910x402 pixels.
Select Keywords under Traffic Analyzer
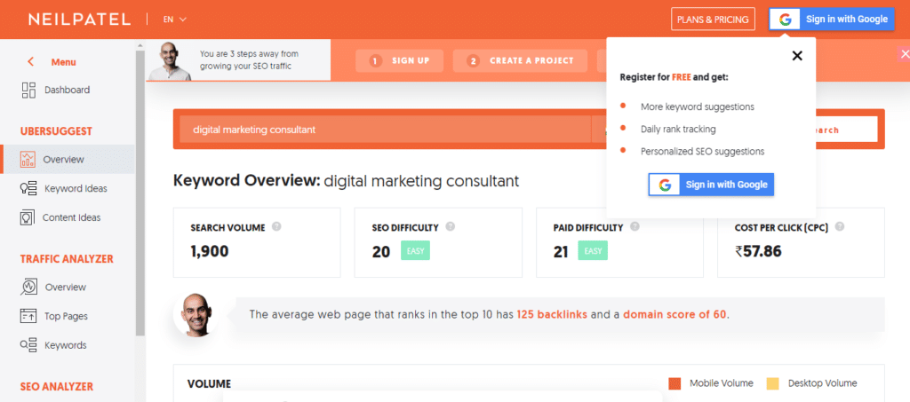pos(66,345)
